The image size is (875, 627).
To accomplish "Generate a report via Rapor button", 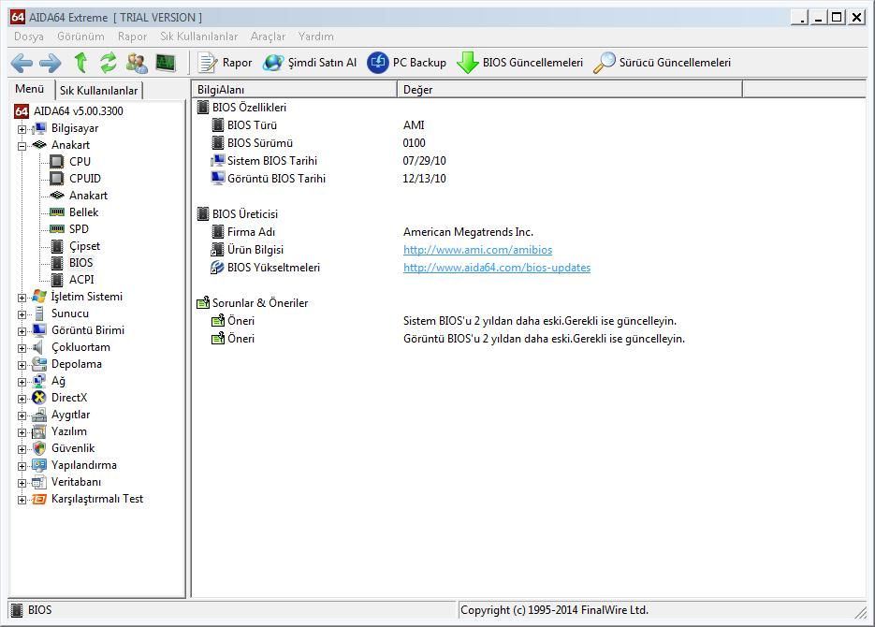I will tap(225, 63).
